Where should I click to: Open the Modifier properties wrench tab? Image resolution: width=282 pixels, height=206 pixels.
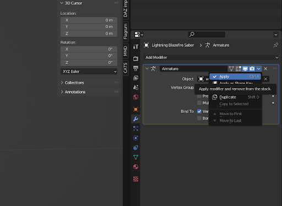tap(135, 119)
